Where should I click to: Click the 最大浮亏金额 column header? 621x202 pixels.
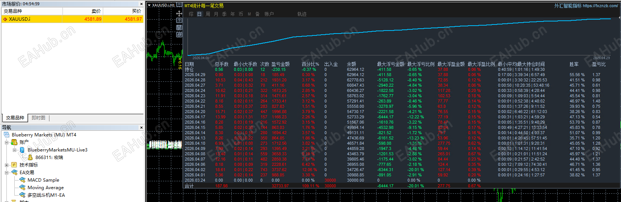tap(390, 64)
